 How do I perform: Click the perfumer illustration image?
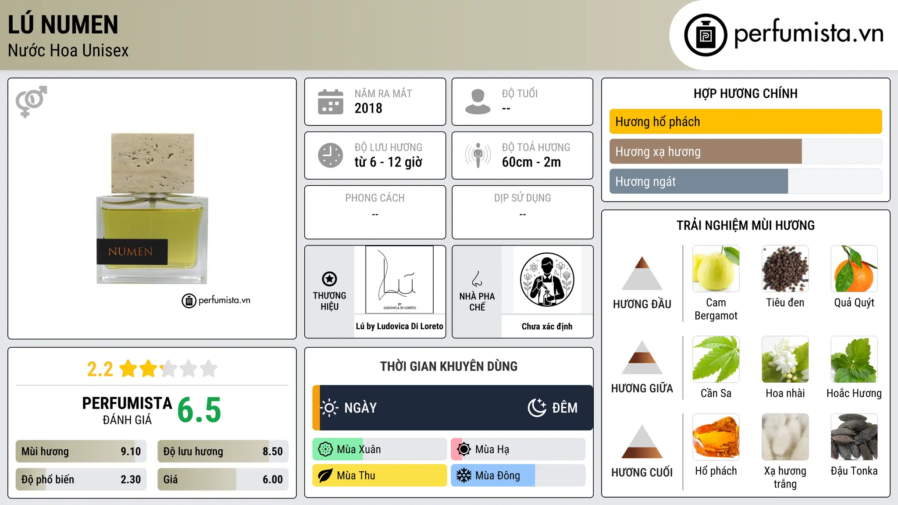coord(547,280)
